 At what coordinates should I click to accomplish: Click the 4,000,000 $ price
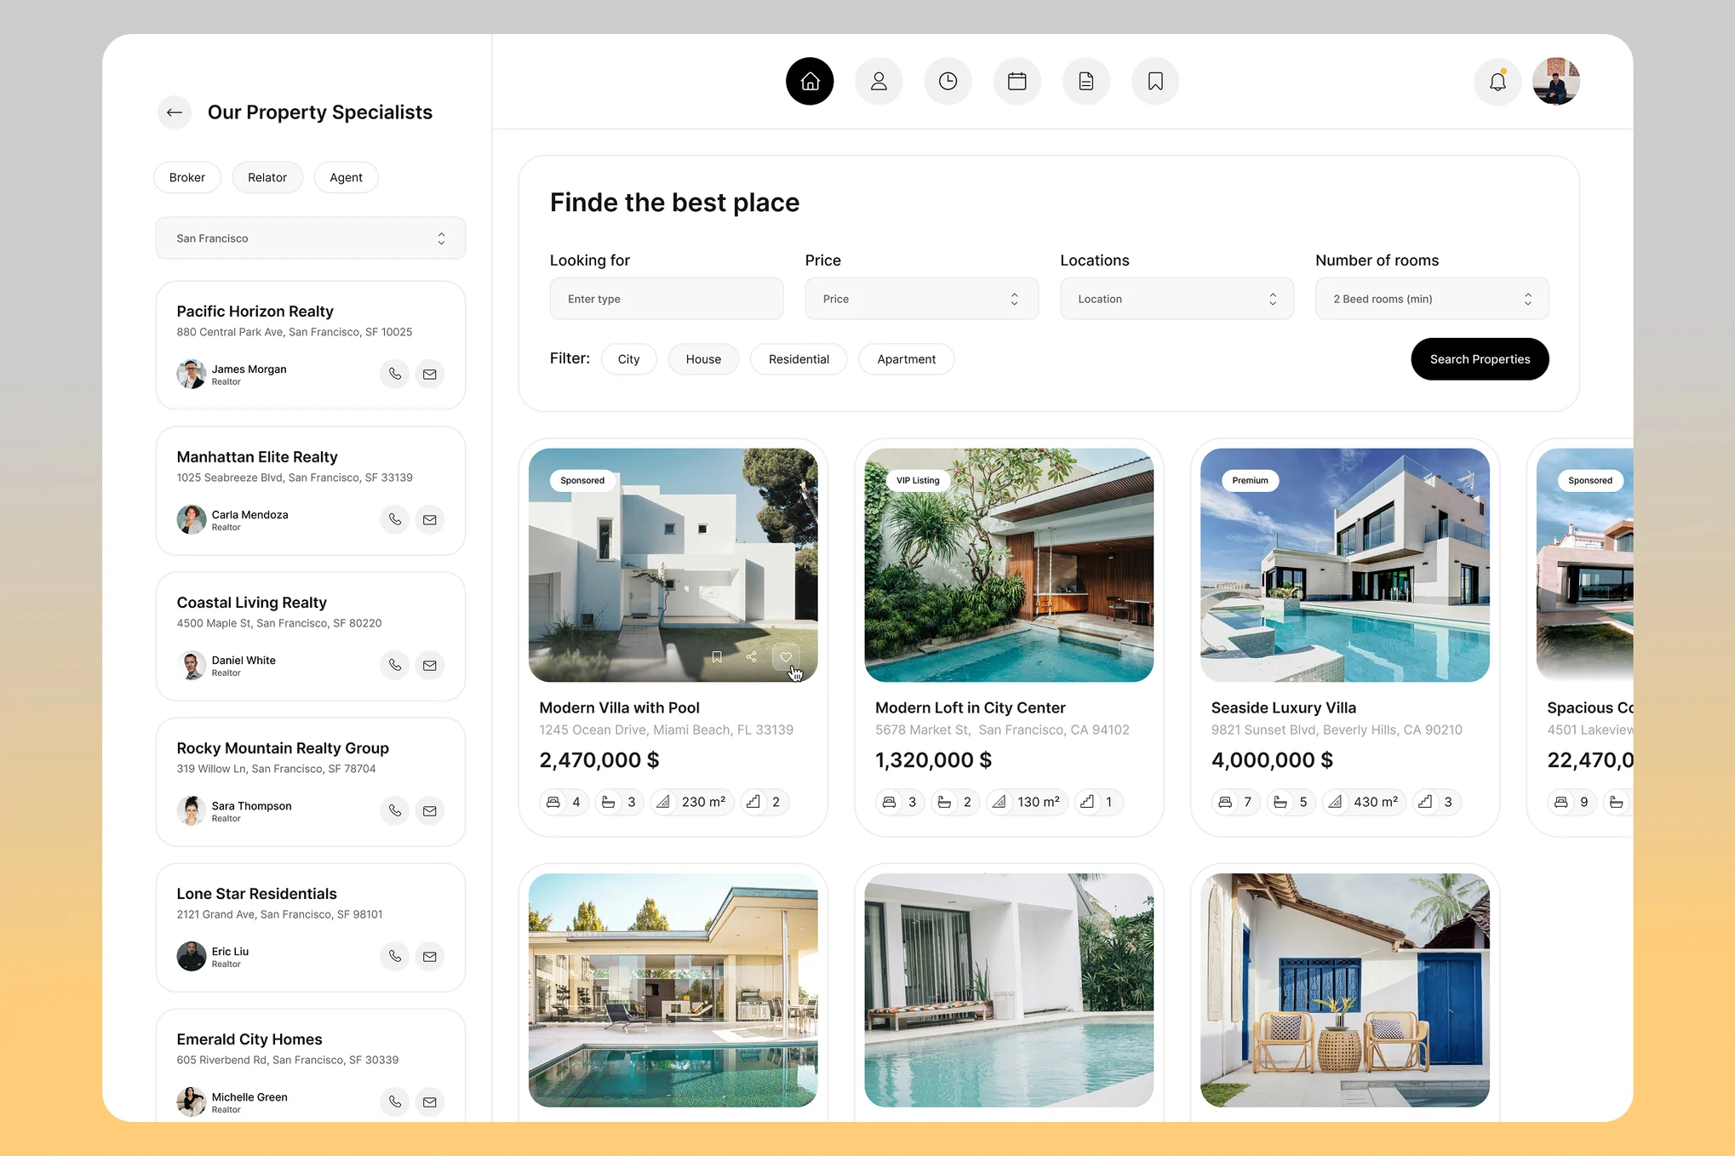[x=1272, y=760]
